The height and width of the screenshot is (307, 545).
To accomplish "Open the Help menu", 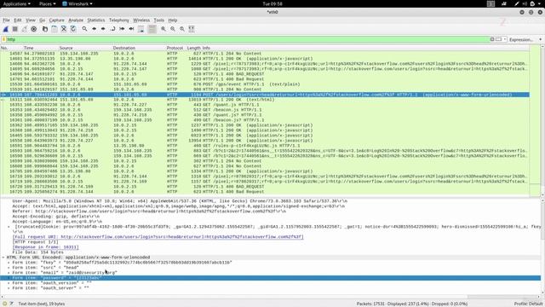I will 173,20.
